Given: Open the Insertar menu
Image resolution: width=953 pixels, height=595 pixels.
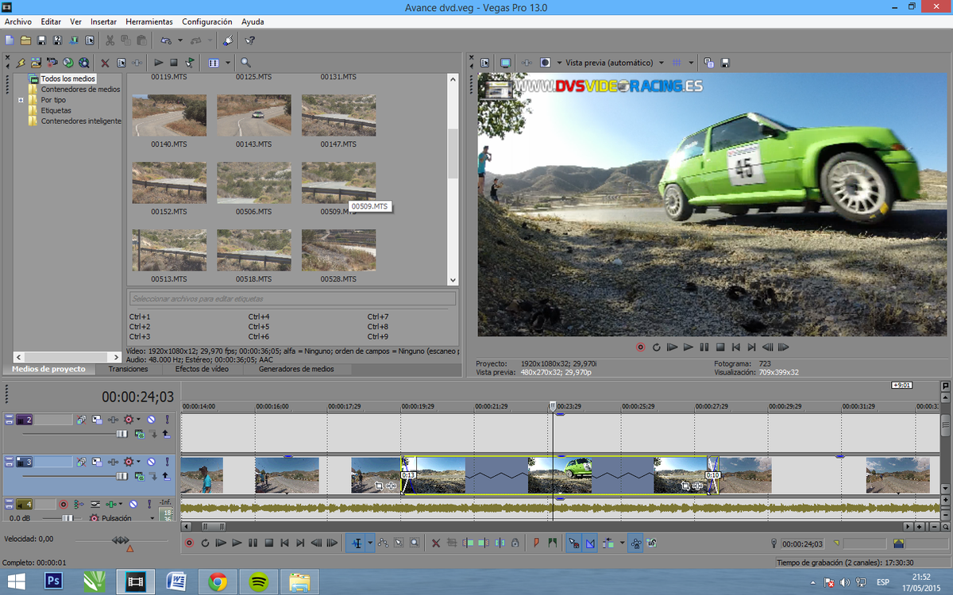Looking at the screenshot, I should click(103, 21).
